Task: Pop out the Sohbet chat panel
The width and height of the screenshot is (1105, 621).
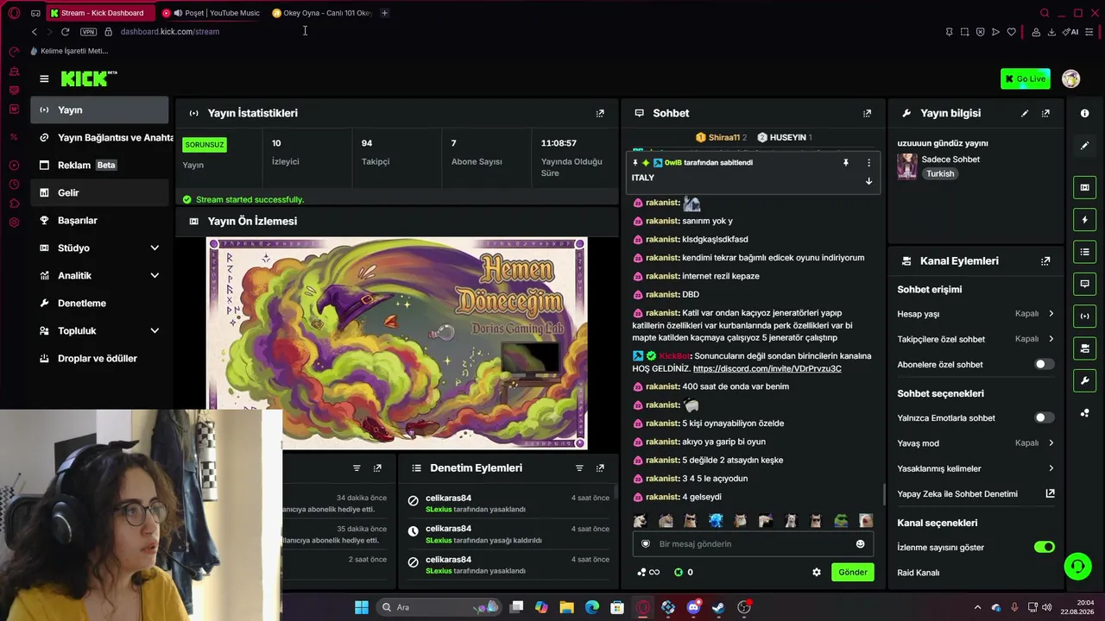Action: point(867,113)
